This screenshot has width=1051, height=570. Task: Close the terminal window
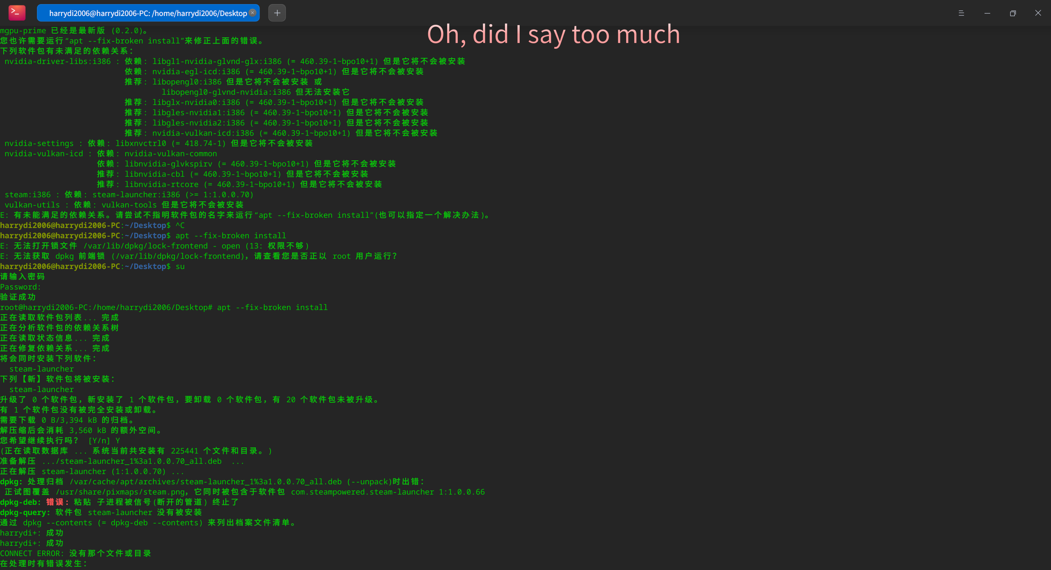1038,13
